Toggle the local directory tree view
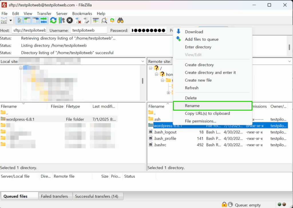Viewport: 293px width, 208px height. (x=27, y=20)
